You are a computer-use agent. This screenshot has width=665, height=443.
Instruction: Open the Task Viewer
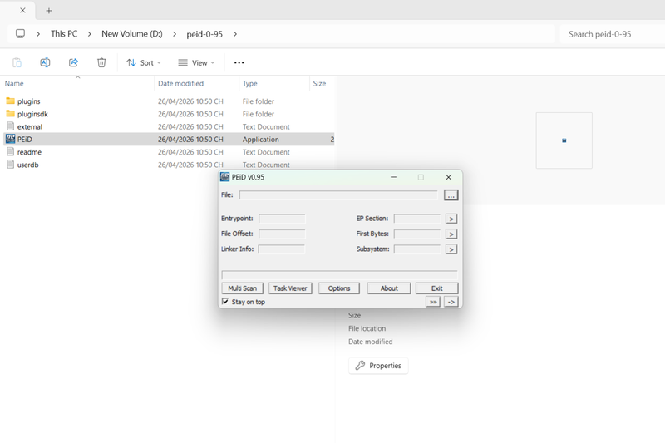point(290,288)
